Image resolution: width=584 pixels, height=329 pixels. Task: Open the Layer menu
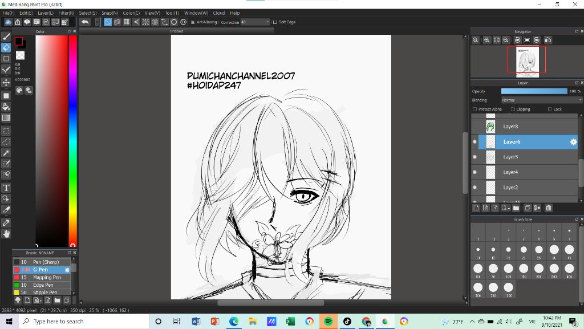point(46,13)
